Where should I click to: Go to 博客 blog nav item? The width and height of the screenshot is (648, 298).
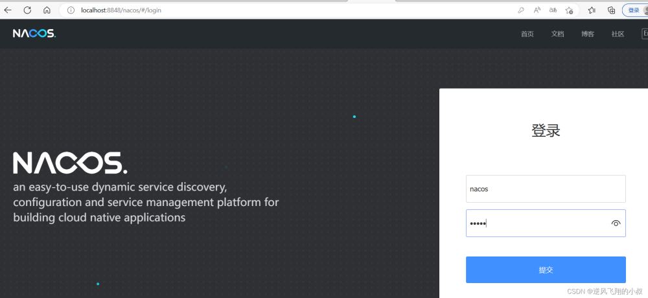click(x=587, y=34)
